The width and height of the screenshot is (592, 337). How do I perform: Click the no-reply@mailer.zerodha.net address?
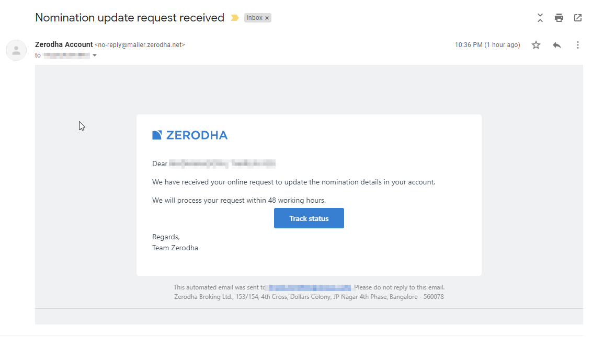[140, 45]
